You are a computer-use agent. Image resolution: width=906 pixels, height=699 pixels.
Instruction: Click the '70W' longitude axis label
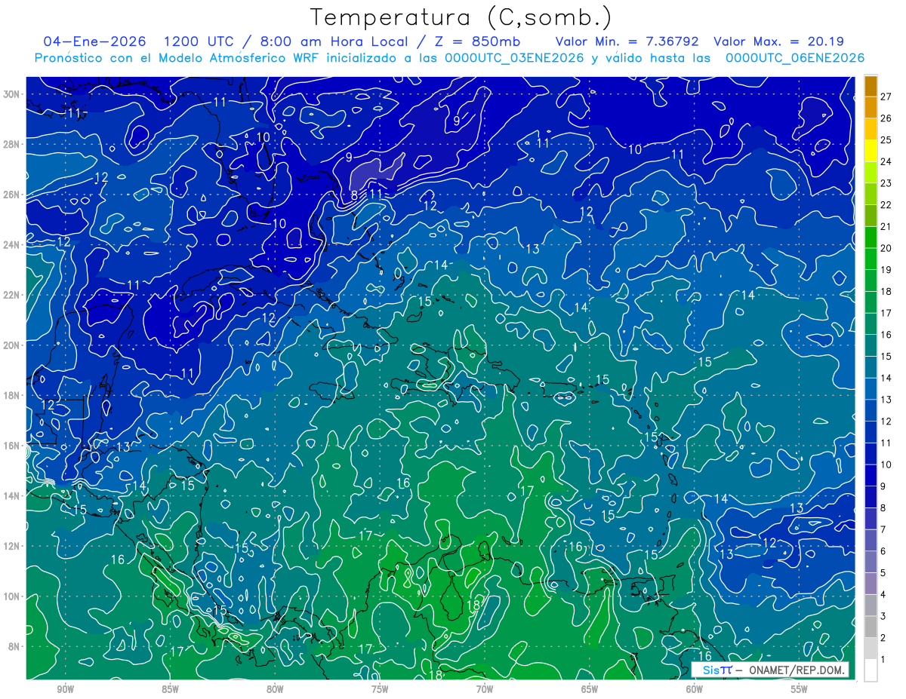pyautogui.click(x=485, y=689)
